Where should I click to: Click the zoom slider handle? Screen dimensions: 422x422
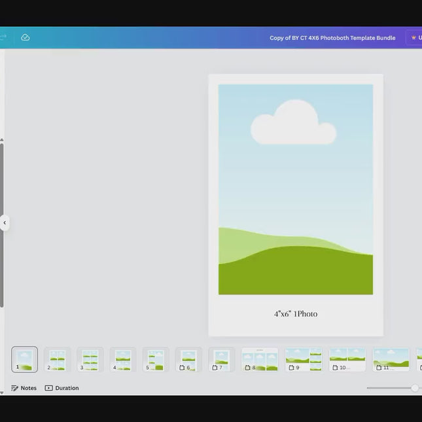[415, 388]
